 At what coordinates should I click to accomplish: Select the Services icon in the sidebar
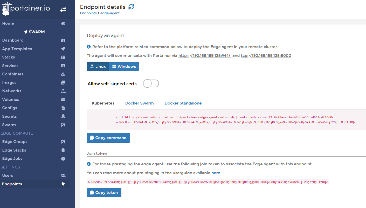pyautogui.click(x=63, y=66)
